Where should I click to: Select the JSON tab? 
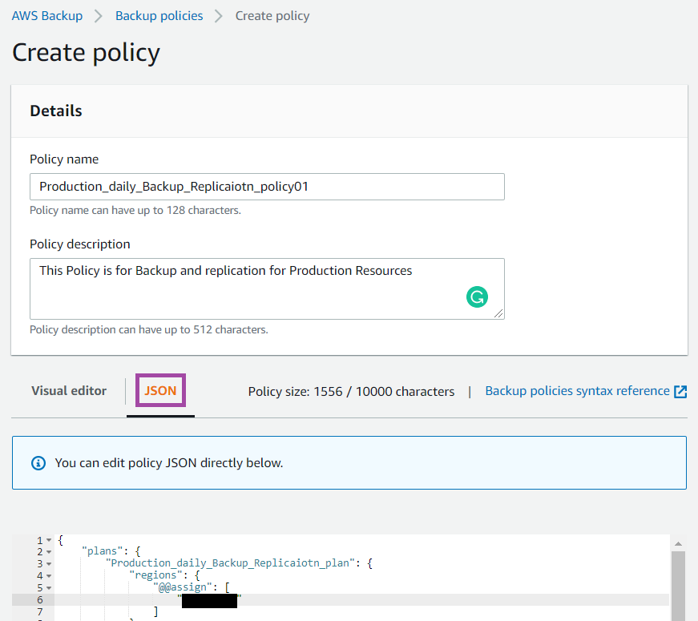159,391
